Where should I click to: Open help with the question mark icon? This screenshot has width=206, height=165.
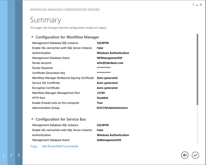tap(193, 4)
